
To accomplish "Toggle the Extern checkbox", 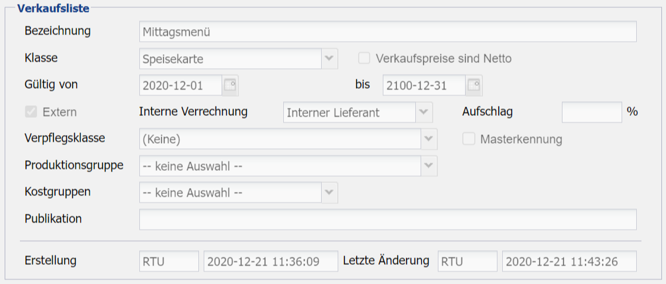I will 31,112.
